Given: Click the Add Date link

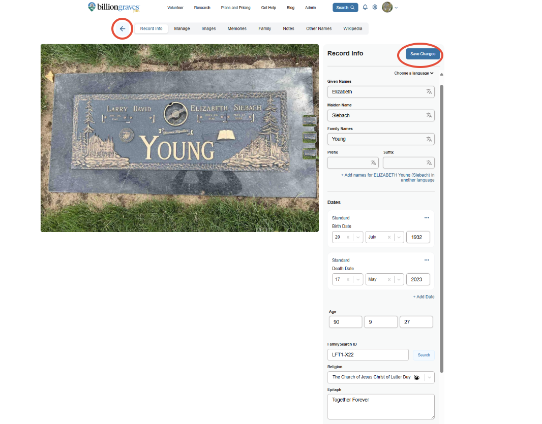Looking at the screenshot, I should (x=424, y=297).
